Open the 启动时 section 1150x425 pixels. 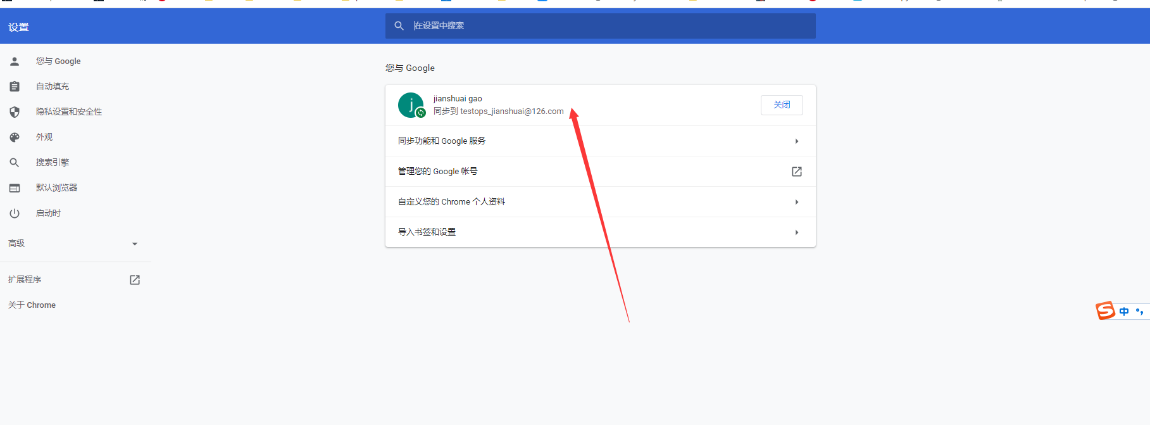click(49, 213)
